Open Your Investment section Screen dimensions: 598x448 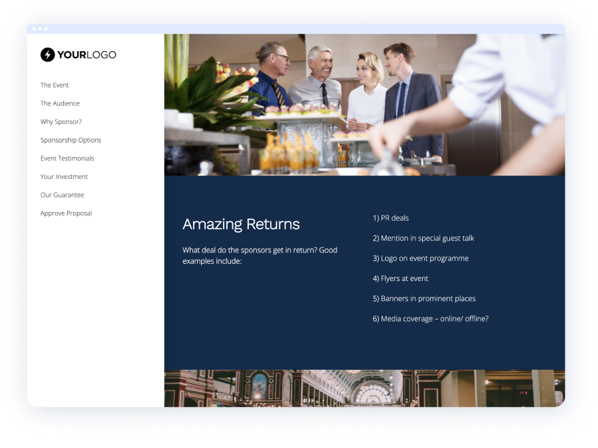click(x=64, y=176)
